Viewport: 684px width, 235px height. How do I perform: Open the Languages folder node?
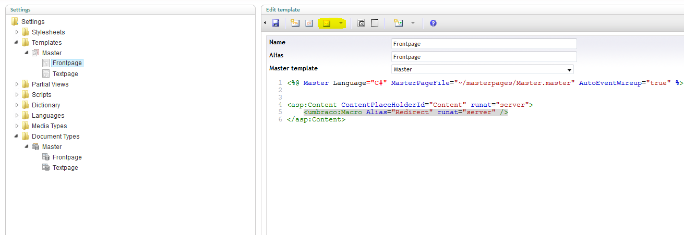(x=48, y=116)
